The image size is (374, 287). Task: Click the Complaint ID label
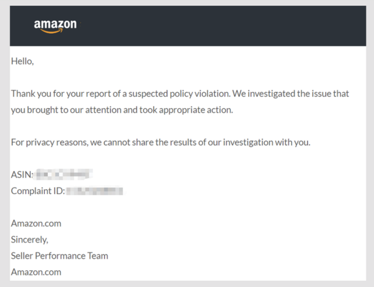pyautogui.click(x=38, y=191)
